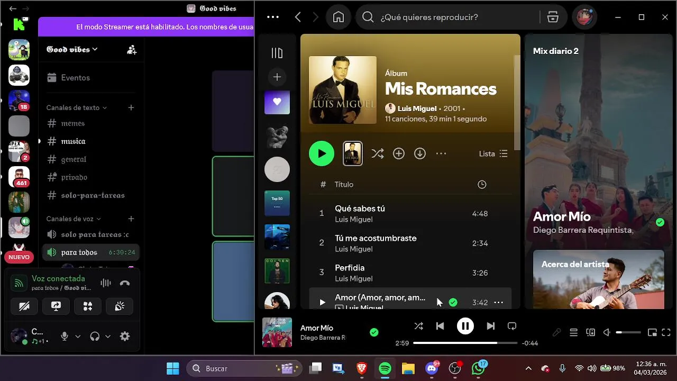Screen dimensions: 677x381
Task: Open Spotify three-dot main menu
Action: [x=273, y=17]
